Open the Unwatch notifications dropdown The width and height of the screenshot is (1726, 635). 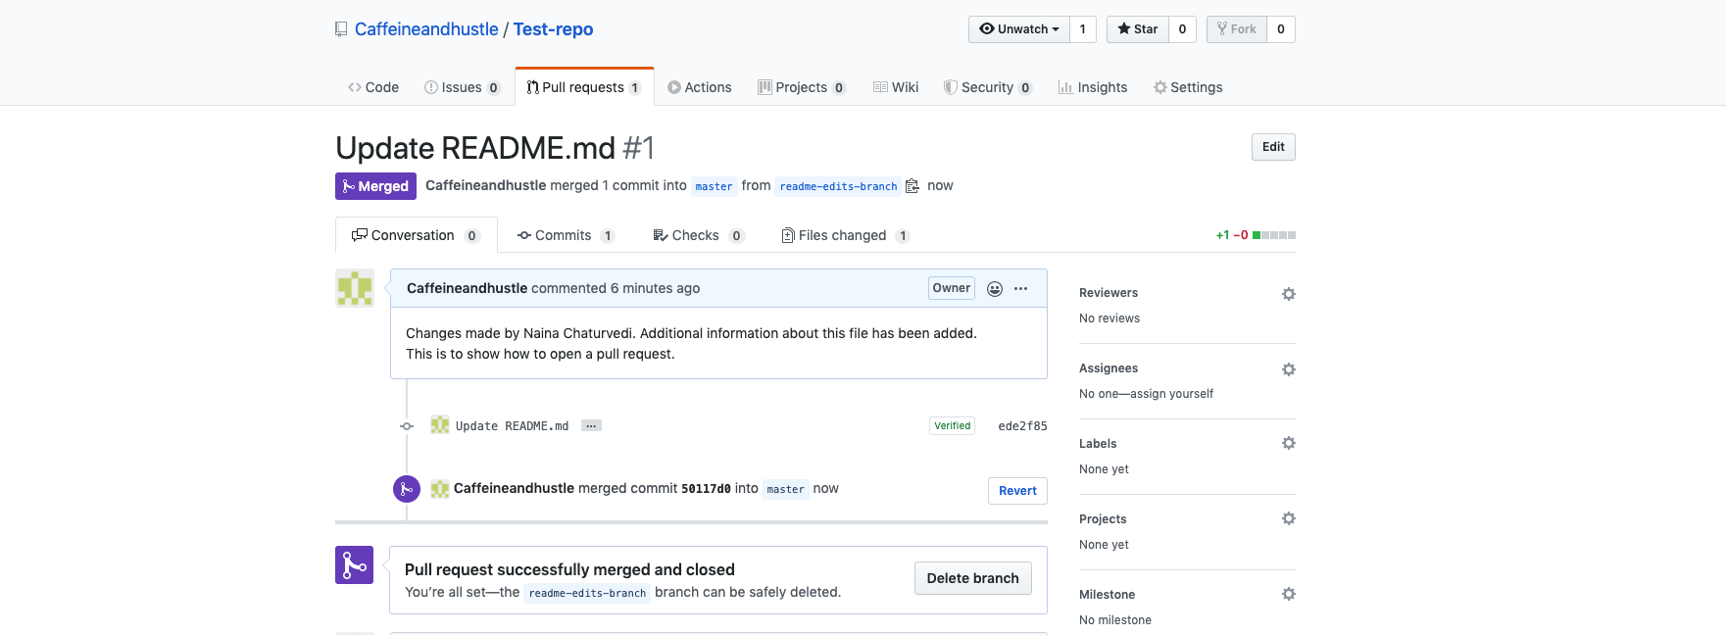coord(1019,29)
